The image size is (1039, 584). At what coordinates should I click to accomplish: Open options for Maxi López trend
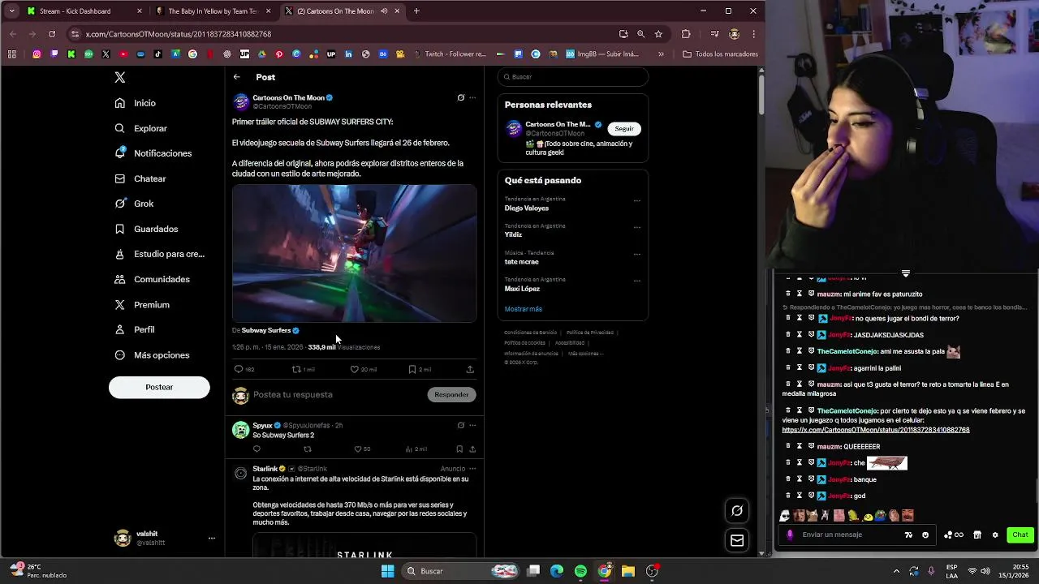point(636,281)
